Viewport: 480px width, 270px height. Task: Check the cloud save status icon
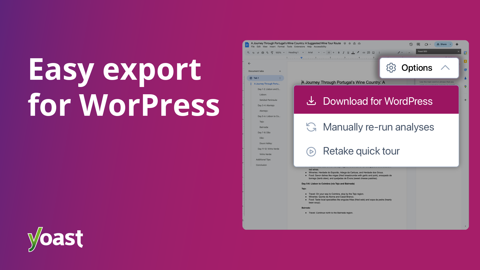(359, 43)
